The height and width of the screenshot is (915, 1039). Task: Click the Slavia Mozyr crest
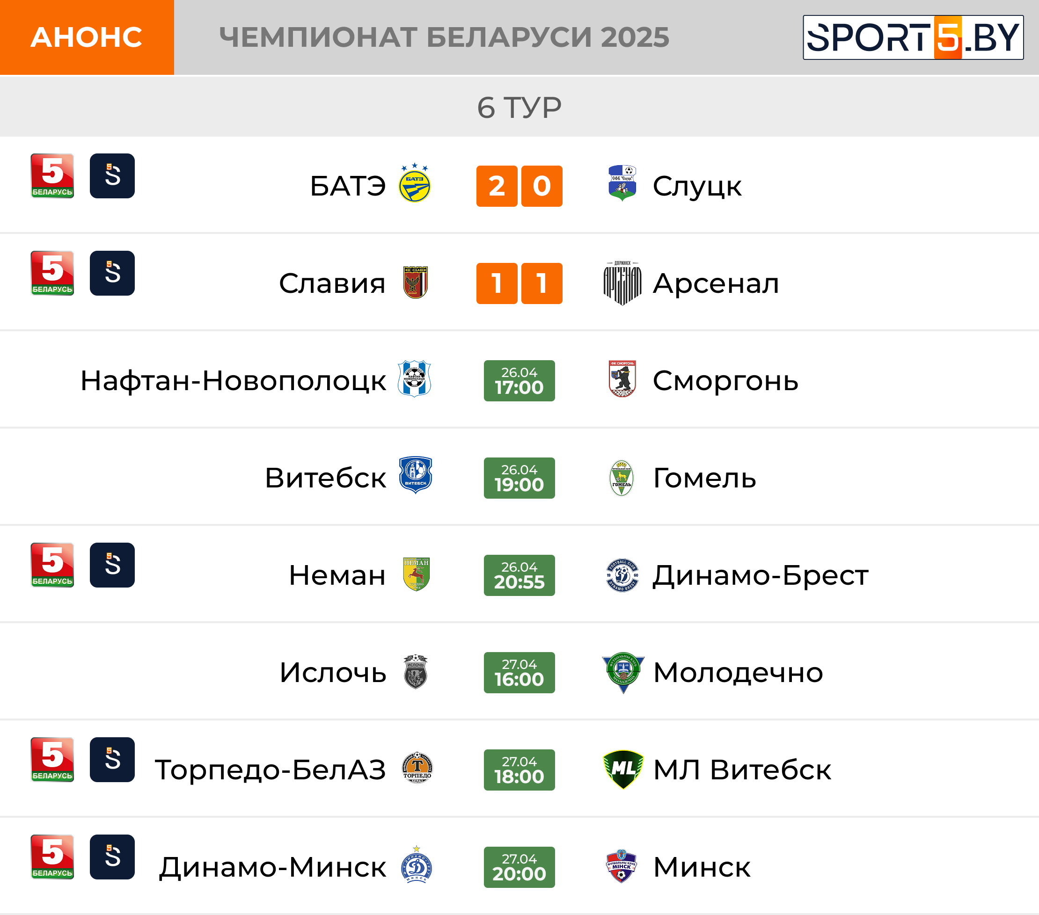point(415,282)
